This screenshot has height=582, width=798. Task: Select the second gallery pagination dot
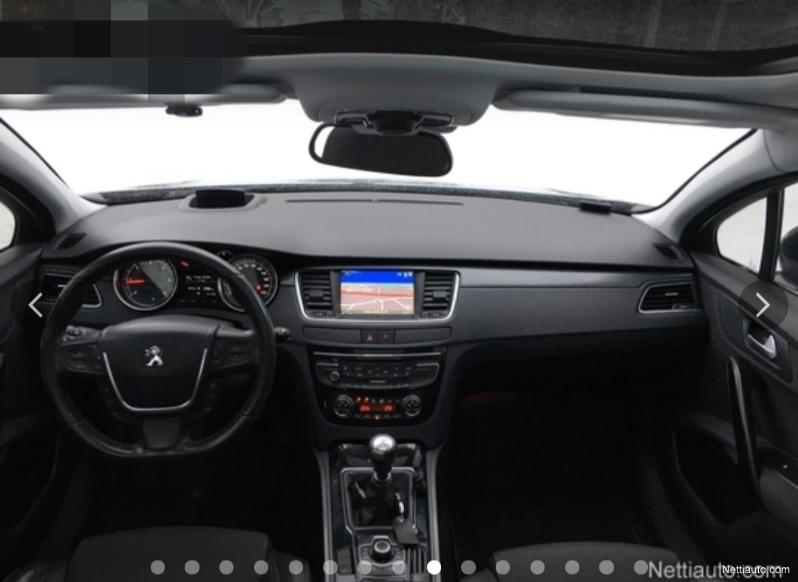coord(192,567)
